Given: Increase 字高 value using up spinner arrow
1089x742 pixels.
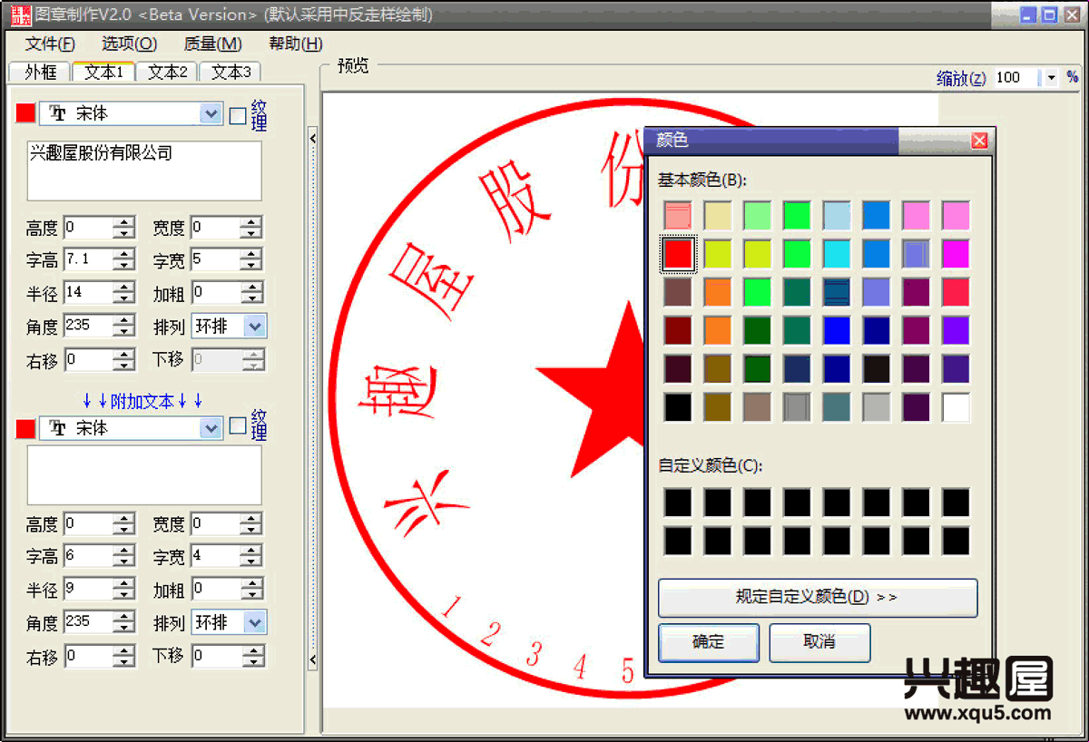Looking at the screenshot, I should (123, 255).
